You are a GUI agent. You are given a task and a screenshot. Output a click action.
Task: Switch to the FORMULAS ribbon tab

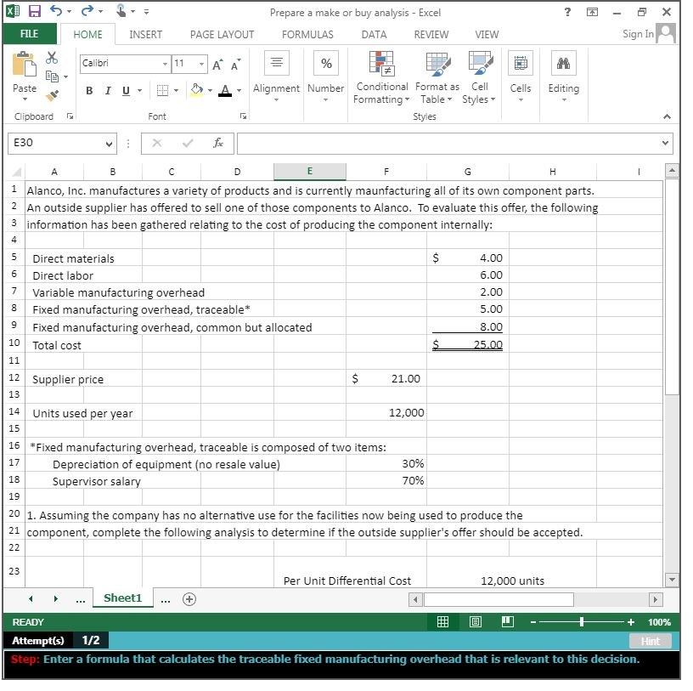tap(307, 35)
